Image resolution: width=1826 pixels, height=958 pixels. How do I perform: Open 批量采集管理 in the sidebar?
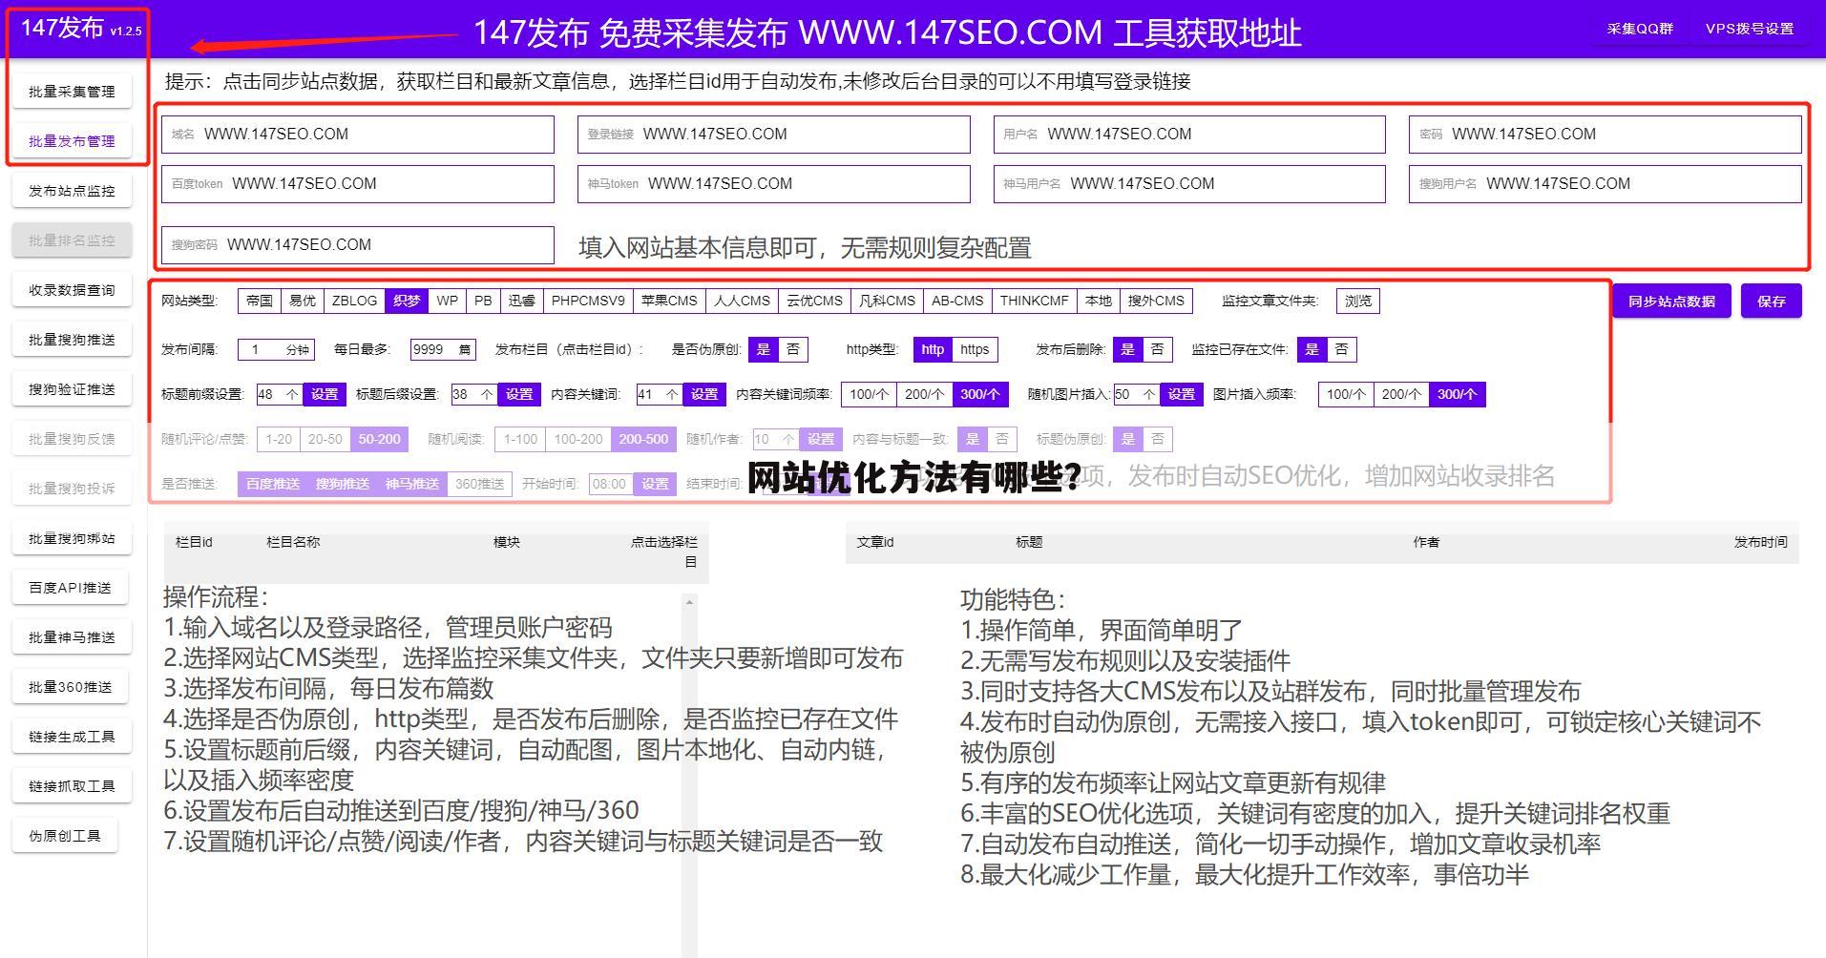tap(72, 92)
